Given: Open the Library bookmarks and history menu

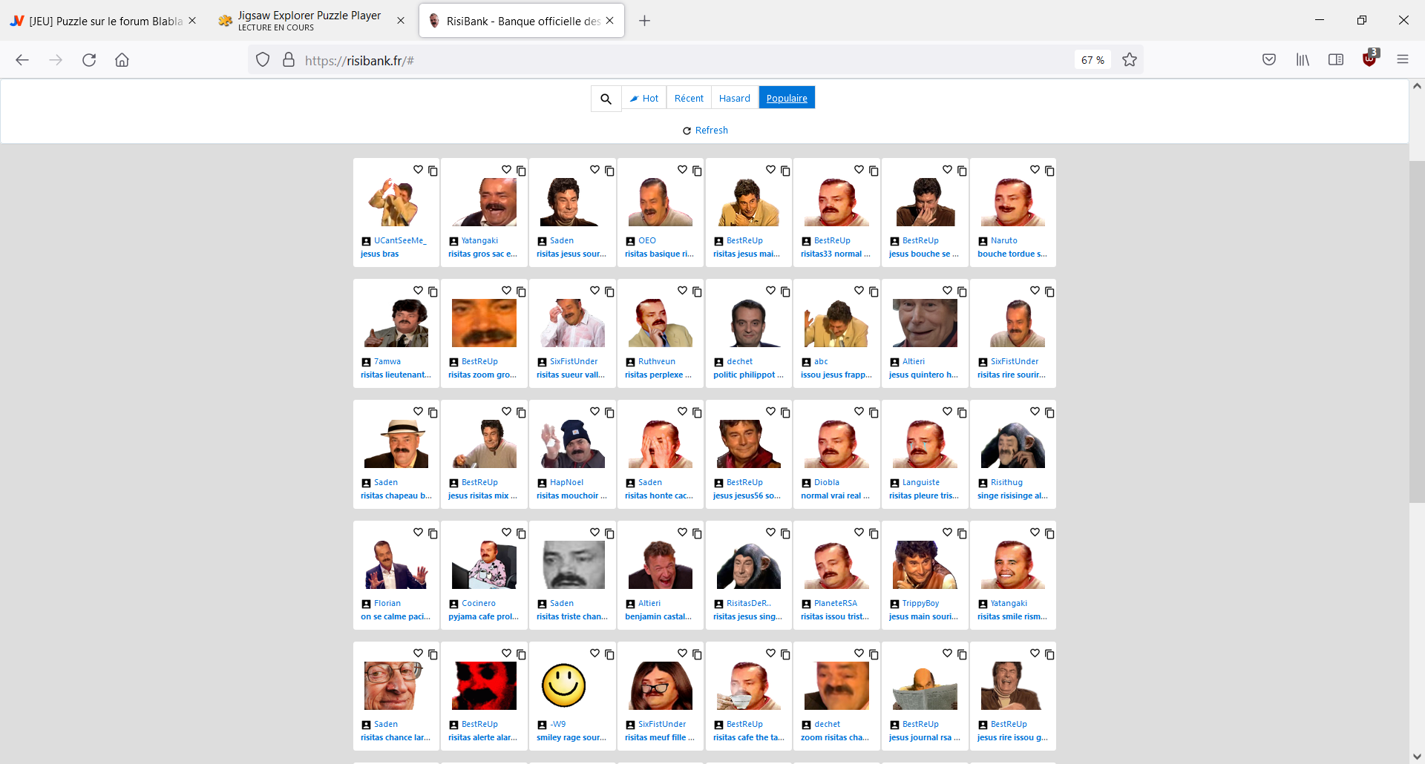Looking at the screenshot, I should [x=1303, y=60].
